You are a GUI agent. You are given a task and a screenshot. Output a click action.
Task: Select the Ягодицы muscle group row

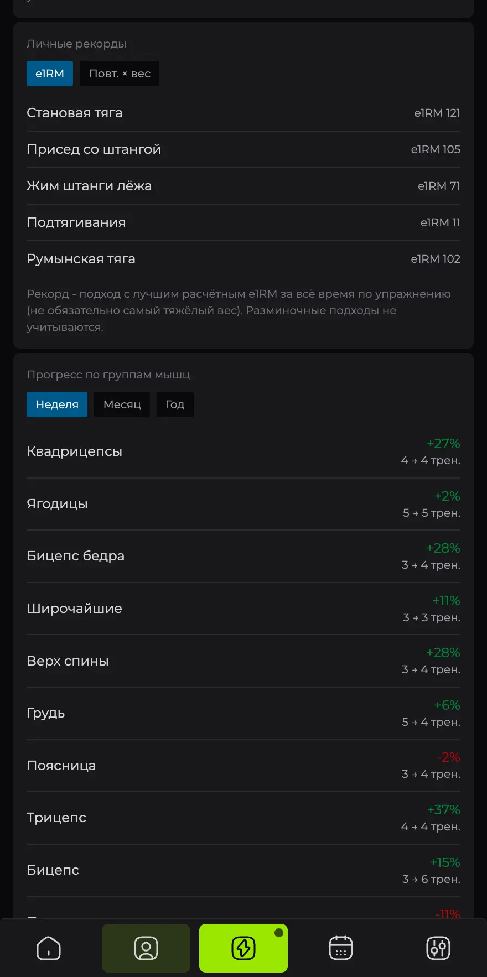244,504
